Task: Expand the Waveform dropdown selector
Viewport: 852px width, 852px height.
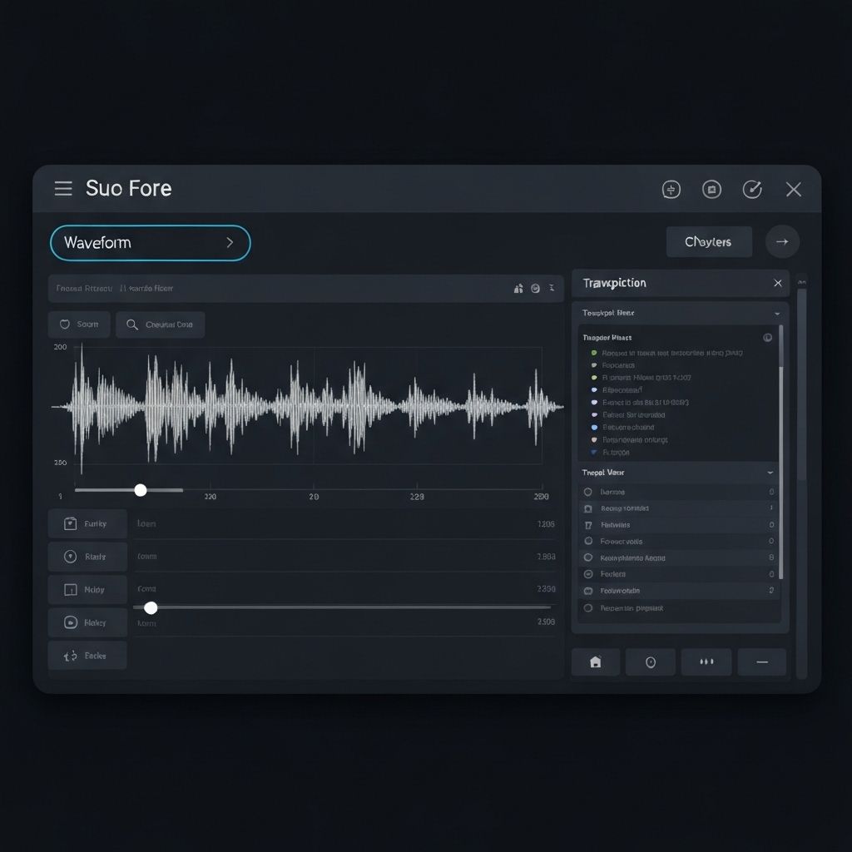Action: point(150,242)
